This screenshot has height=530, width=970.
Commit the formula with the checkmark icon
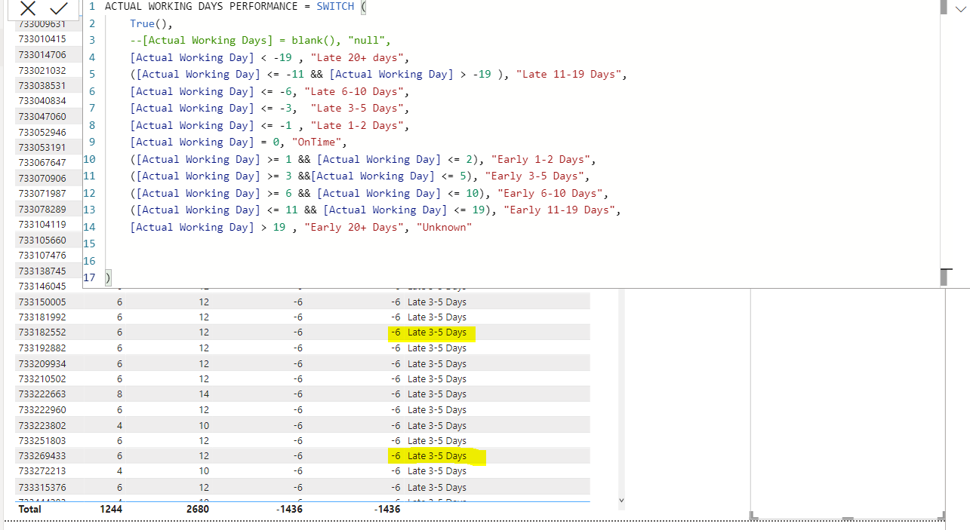59,8
